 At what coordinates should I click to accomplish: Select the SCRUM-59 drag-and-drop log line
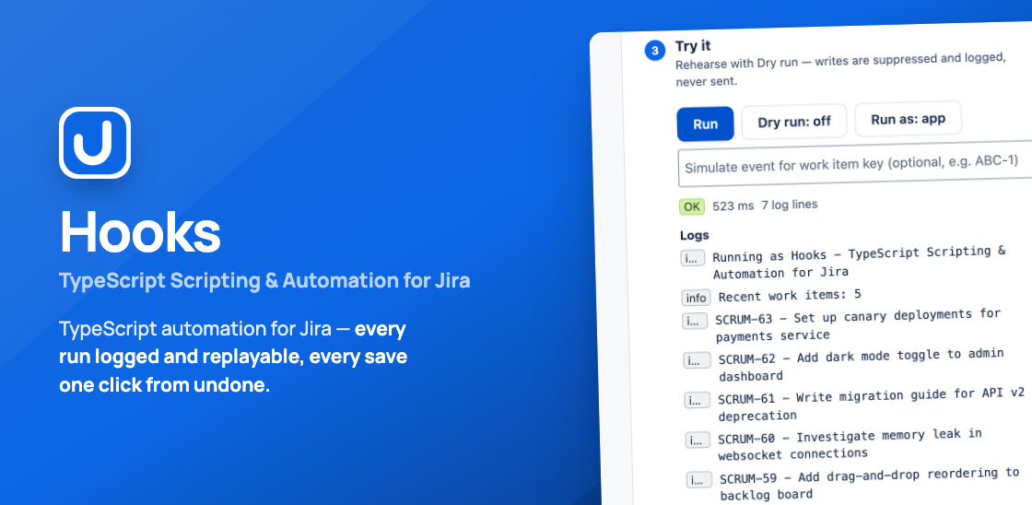[x=870, y=483]
